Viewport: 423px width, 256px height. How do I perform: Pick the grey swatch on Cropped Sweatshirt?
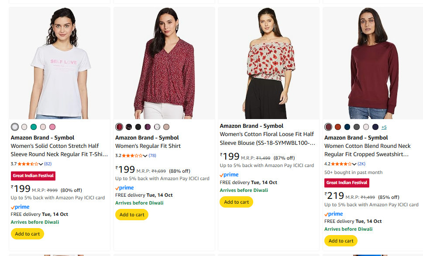click(357, 127)
